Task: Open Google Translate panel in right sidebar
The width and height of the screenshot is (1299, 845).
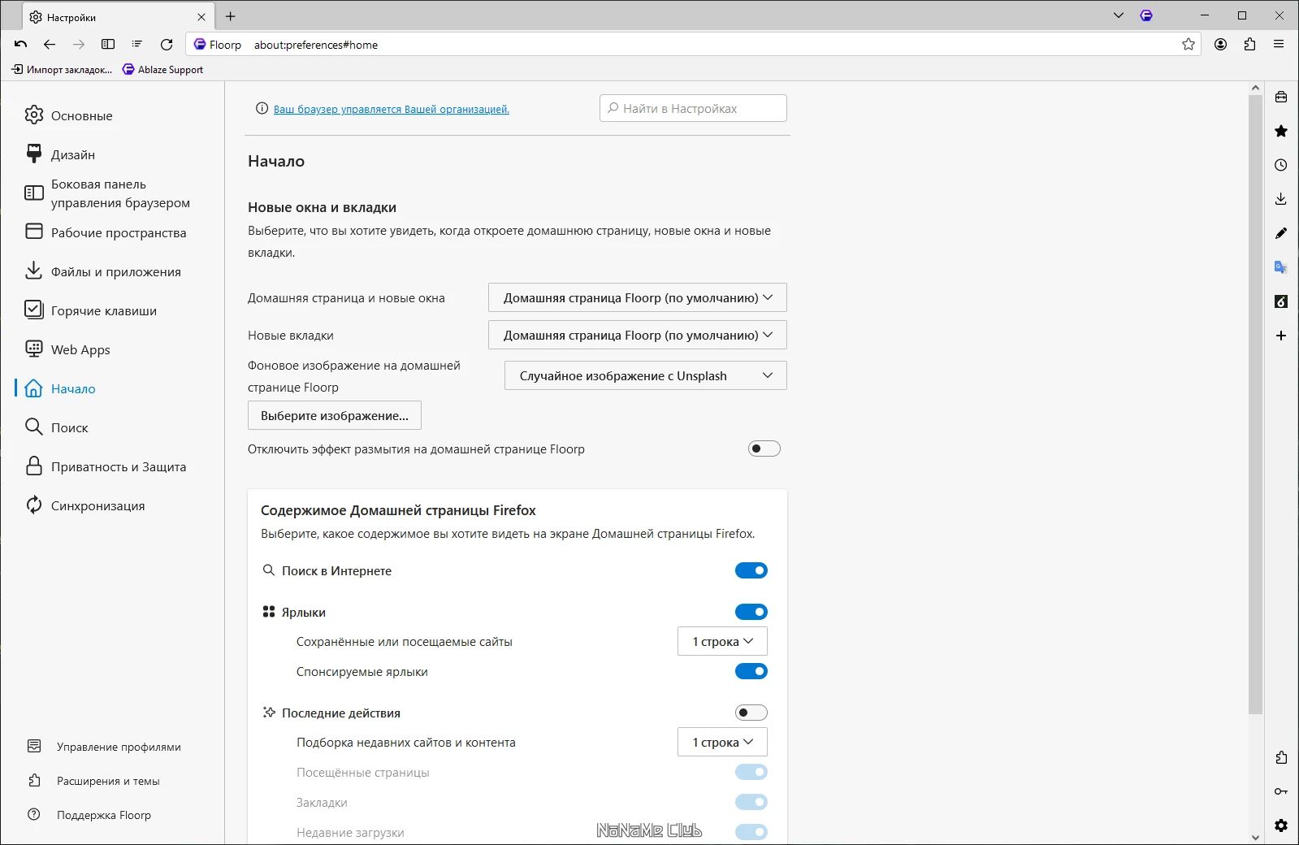Action: (x=1281, y=267)
